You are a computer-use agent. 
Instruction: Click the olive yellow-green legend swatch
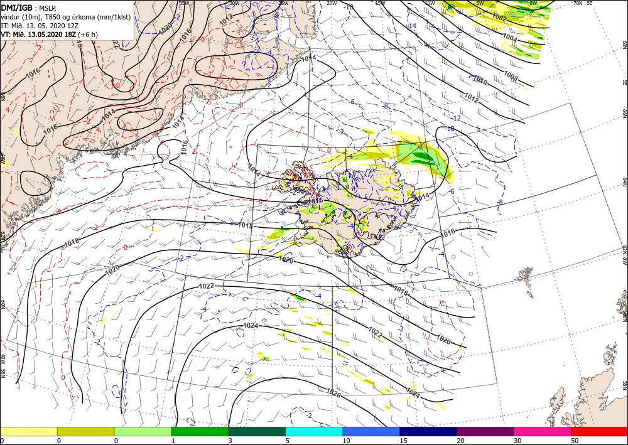[x=85, y=431]
